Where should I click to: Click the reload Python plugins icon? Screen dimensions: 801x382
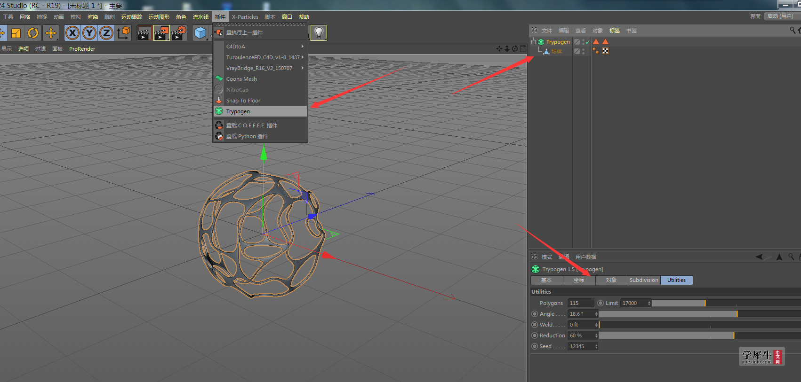219,136
